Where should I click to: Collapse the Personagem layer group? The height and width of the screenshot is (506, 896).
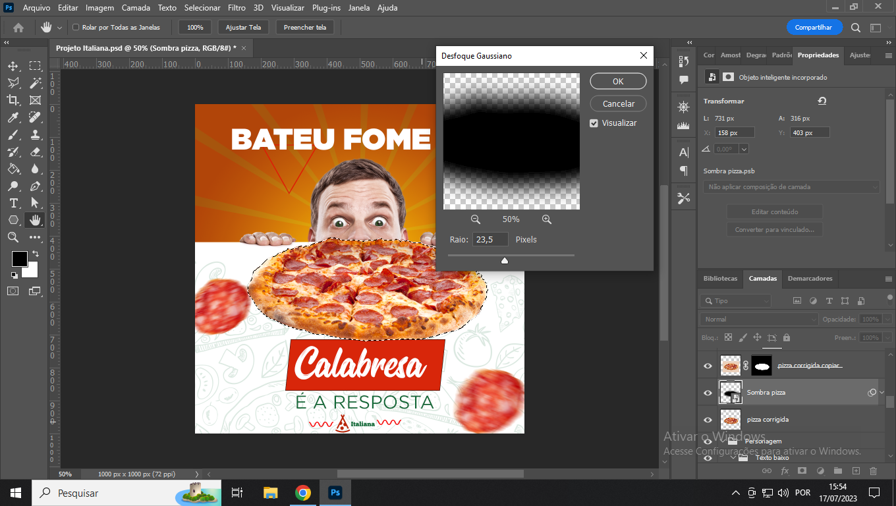723,441
